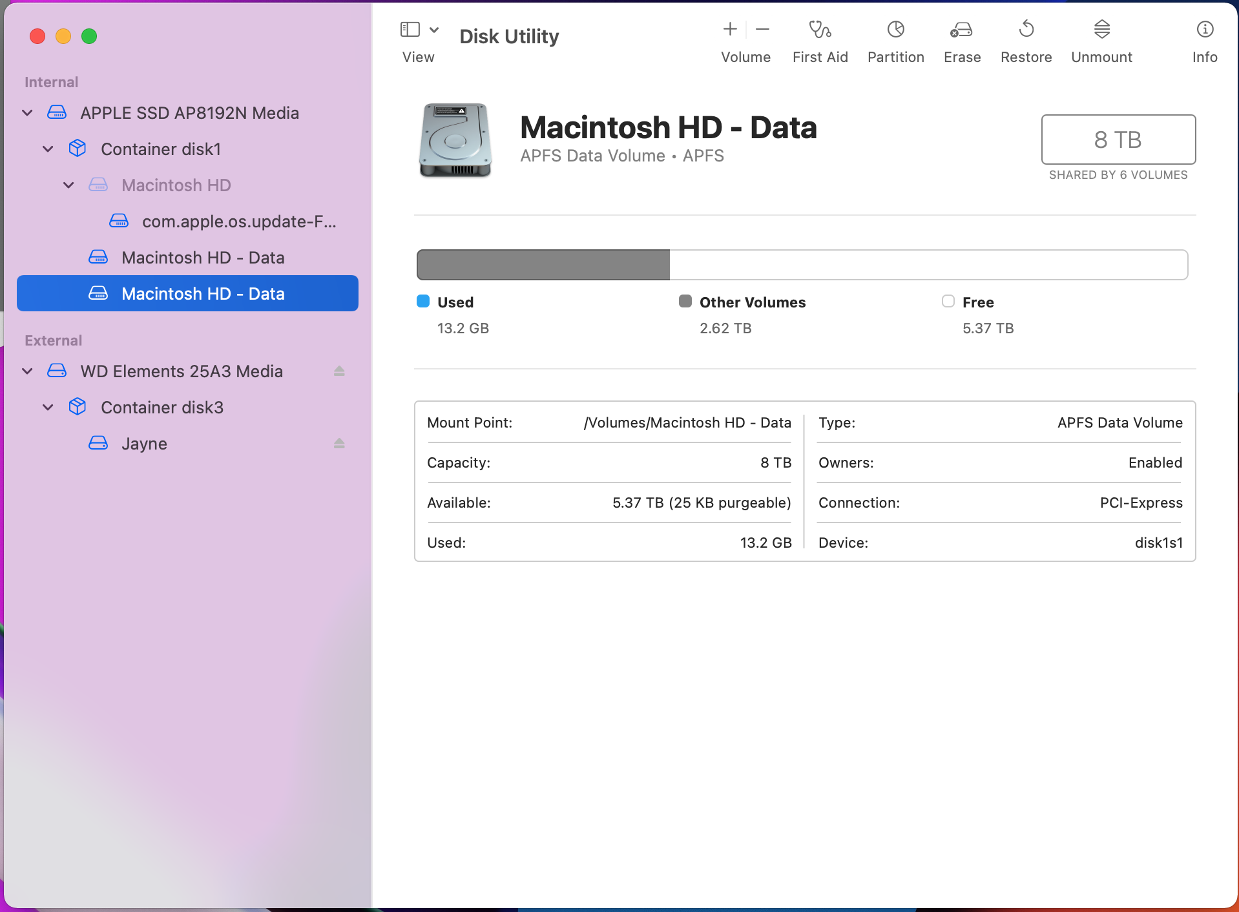This screenshot has width=1239, height=912.
Task: Eject the Jayne volume
Action: [339, 444]
